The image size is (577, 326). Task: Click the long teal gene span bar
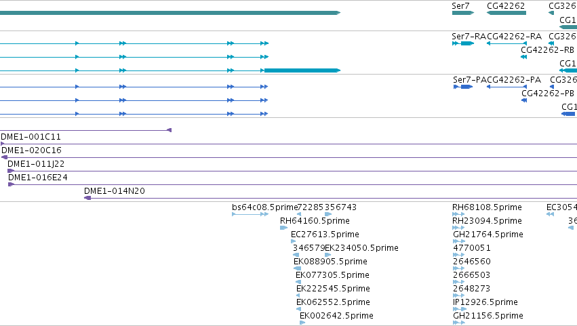[x=170, y=13]
